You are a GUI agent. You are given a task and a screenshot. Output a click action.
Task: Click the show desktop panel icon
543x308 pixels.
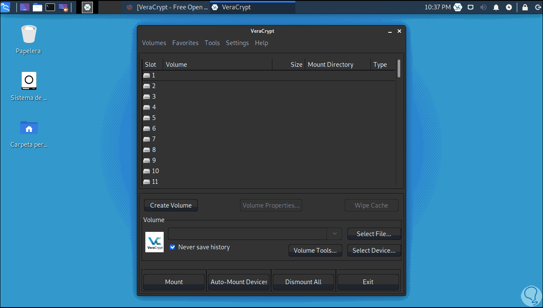tap(25, 7)
